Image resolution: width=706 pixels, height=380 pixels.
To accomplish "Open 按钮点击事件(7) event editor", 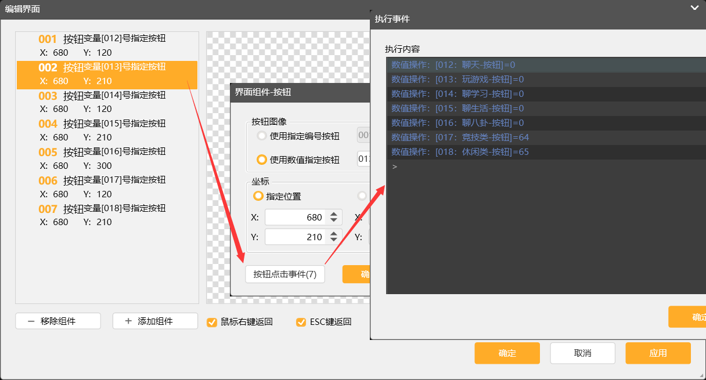I will [285, 274].
